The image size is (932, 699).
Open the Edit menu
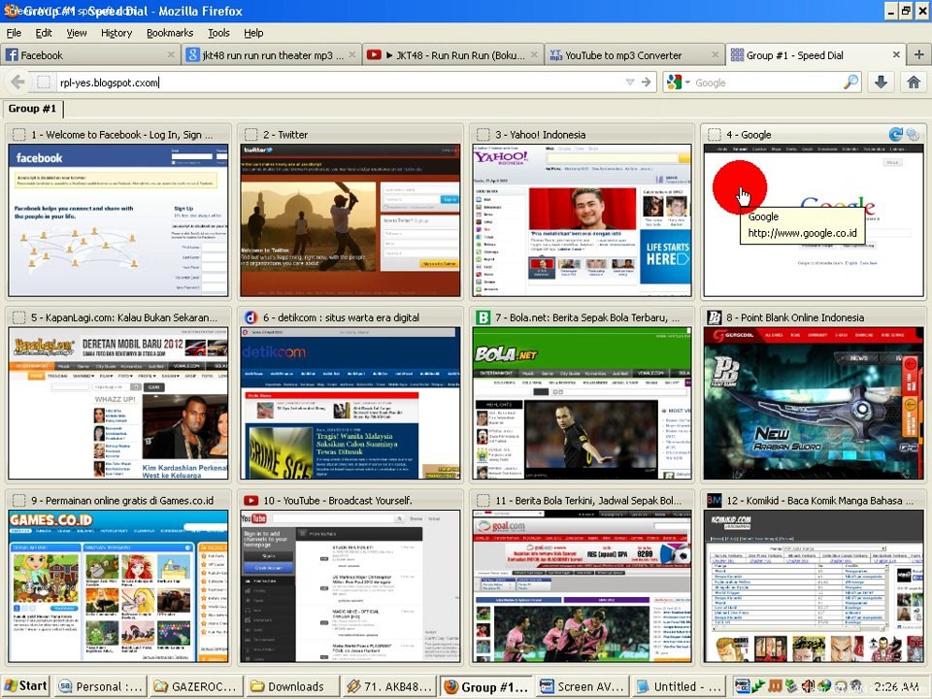(x=44, y=33)
